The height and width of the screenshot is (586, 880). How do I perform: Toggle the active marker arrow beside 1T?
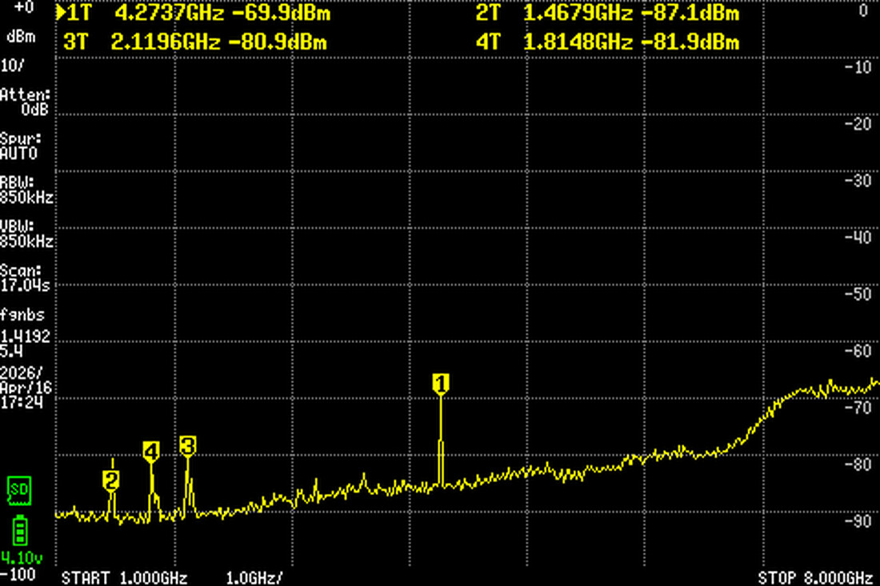point(60,12)
